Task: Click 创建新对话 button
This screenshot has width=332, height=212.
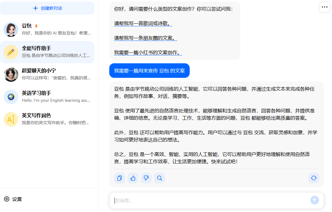Action: pyautogui.click(x=47, y=8)
